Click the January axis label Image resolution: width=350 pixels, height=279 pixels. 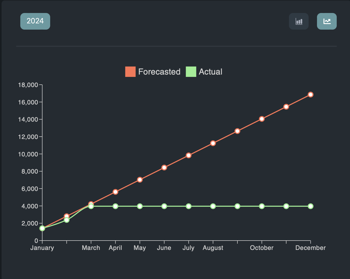click(42, 248)
